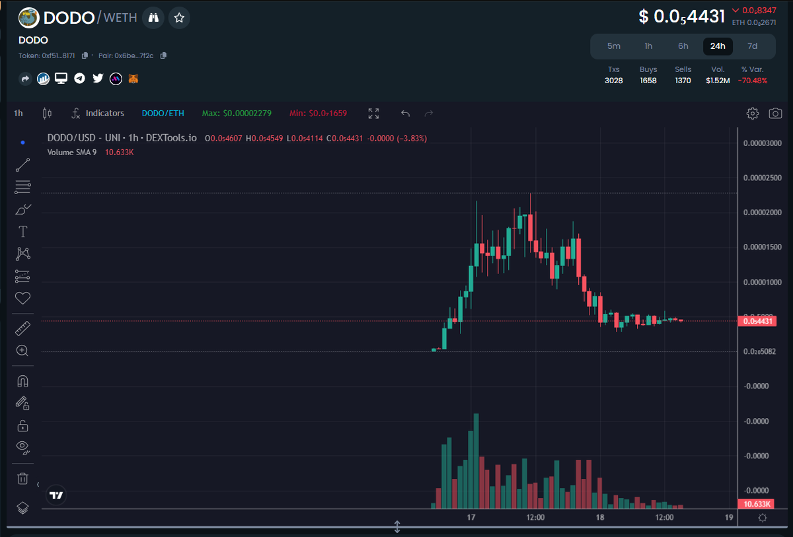Click the Max: $0.00002279 label
Image resolution: width=793 pixels, height=537 pixels.
coord(237,113)
